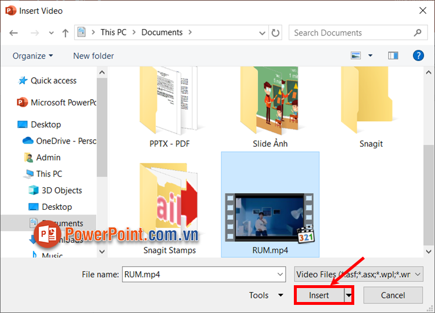Open the recent locations dropdown chevron
Viewport: 435px width, 313px height.
tap(51, 33)
